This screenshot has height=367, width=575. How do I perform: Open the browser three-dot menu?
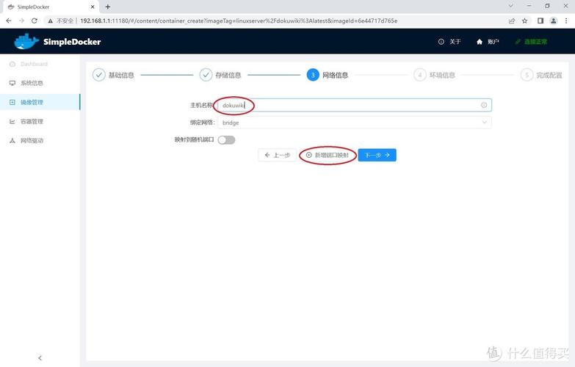566,21
